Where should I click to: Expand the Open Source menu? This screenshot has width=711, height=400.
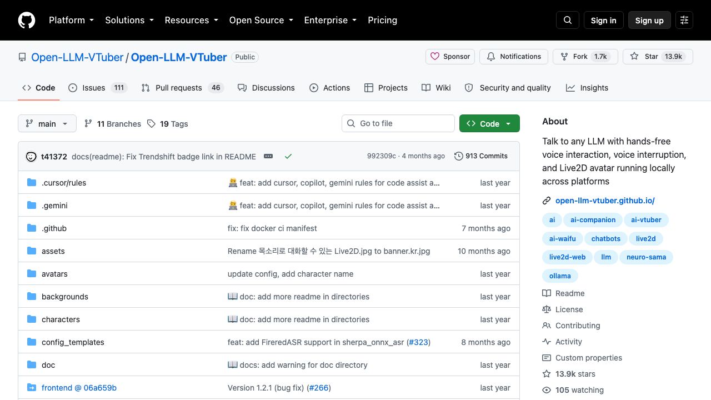click(x=261, y=20)
